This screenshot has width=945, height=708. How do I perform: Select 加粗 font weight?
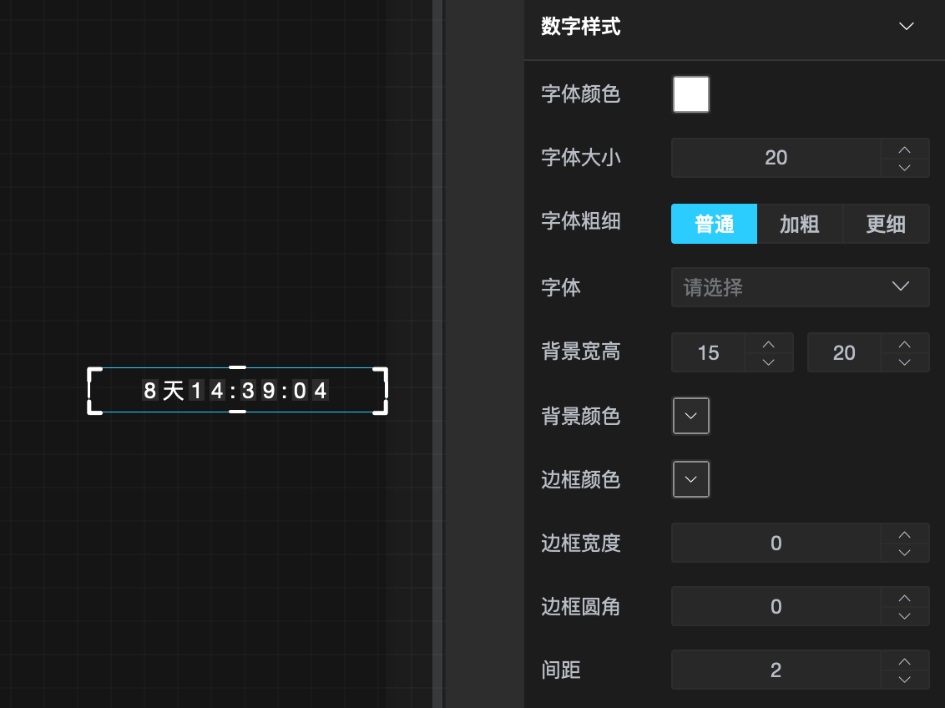[x=800, y=224]
